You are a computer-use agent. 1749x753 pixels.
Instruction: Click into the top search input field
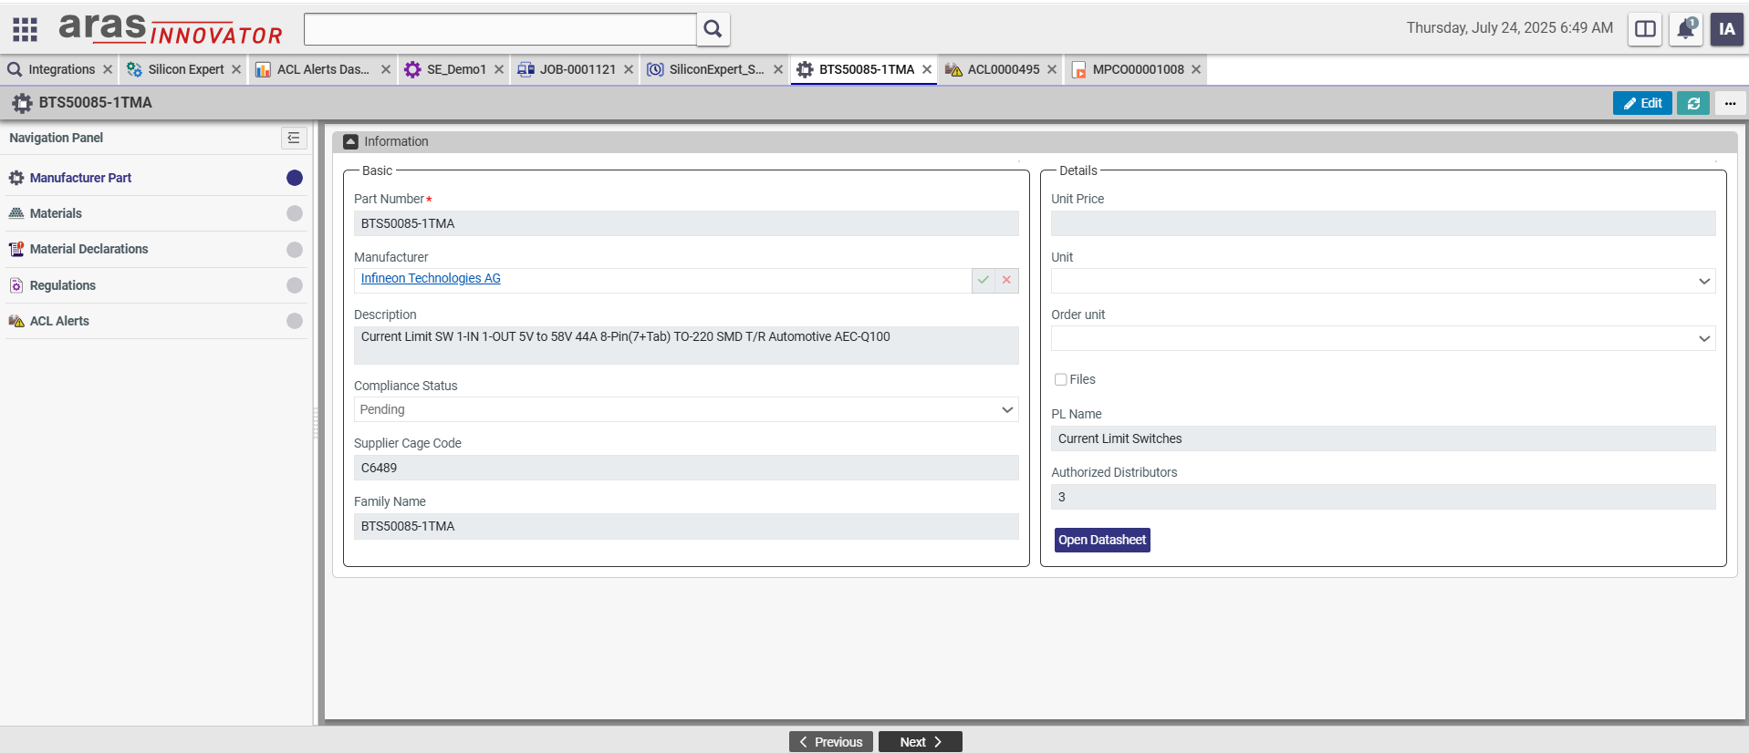click(500, 29)
